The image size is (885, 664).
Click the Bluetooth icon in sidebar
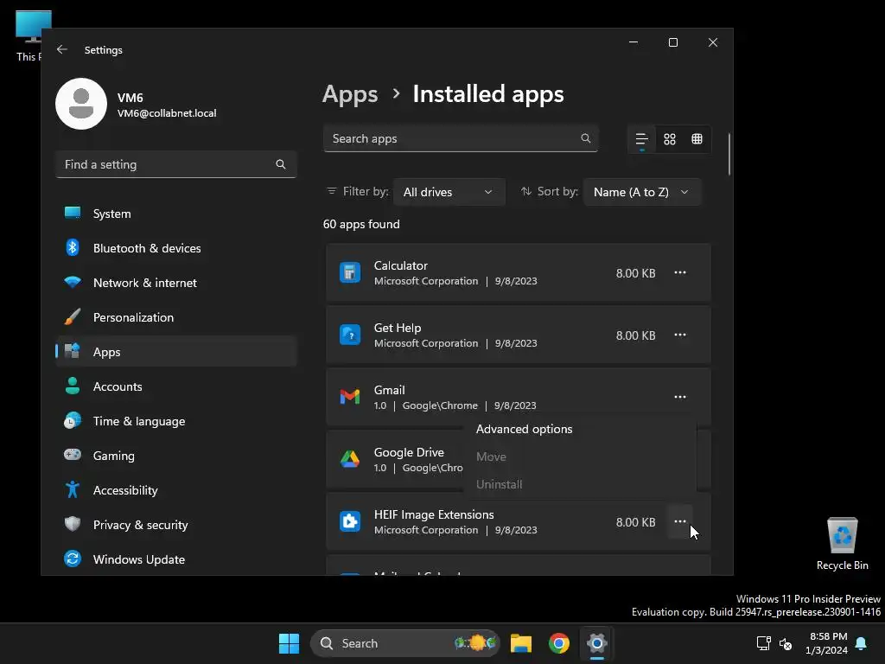point(73,247)
